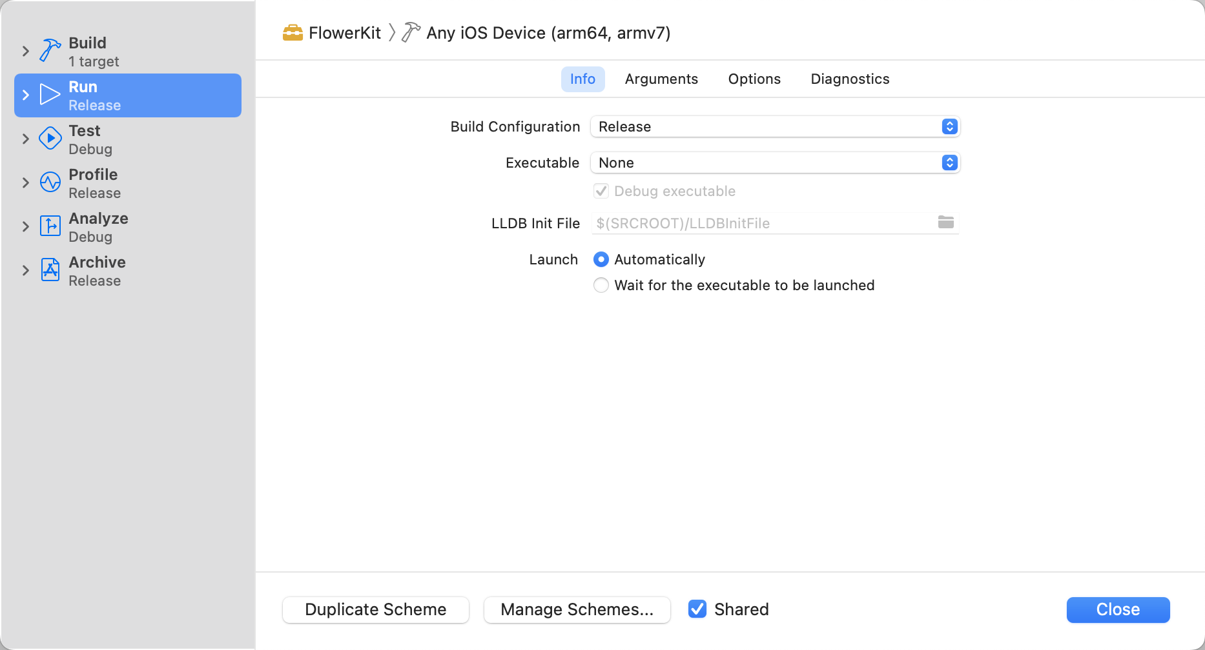Select Launch Automatically radio button
1205x650 pixels.
pos(601,259)
